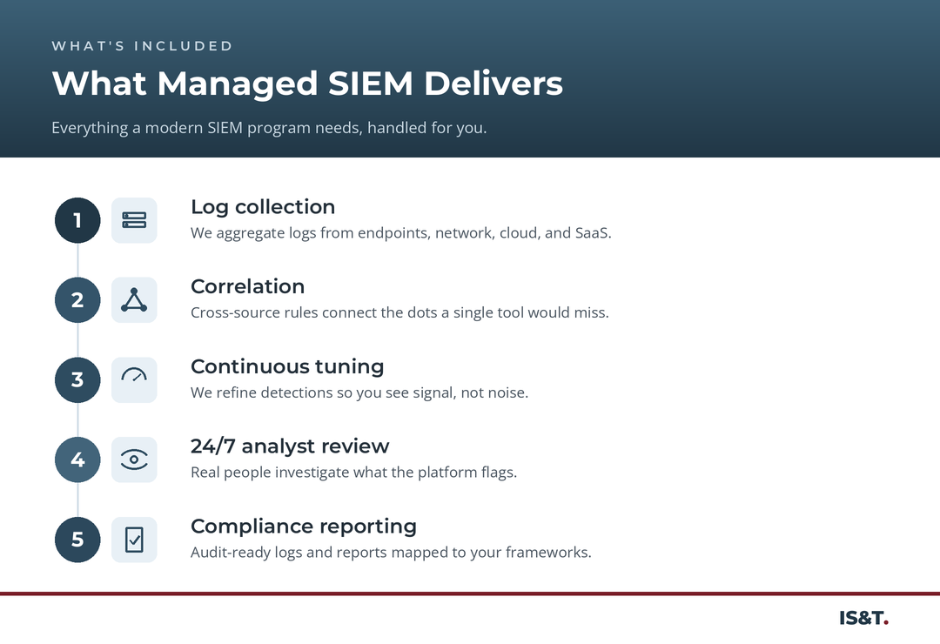Click the IS&T logo

(x=864, y=618)
